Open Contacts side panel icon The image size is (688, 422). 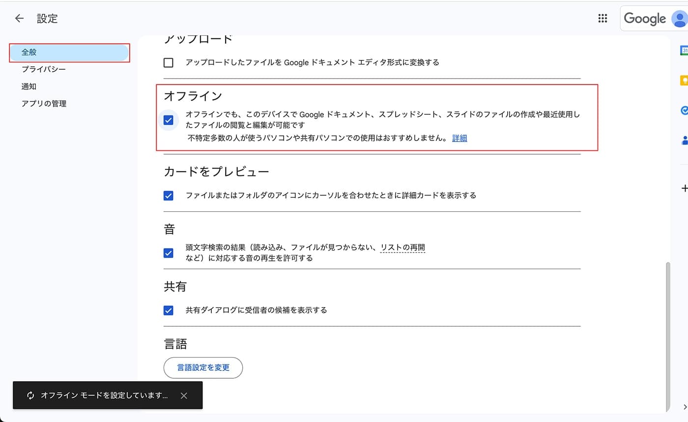[684, 140]
